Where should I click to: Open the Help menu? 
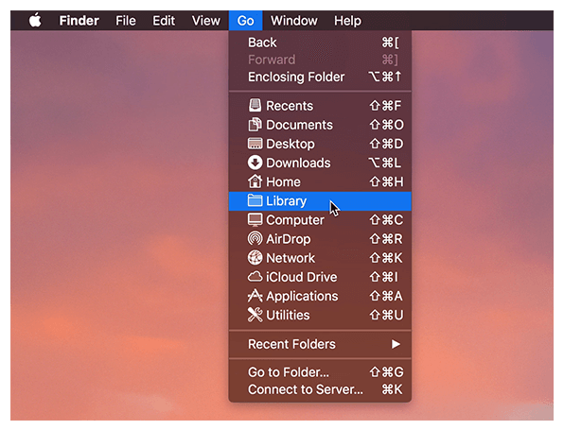(347, 21)
